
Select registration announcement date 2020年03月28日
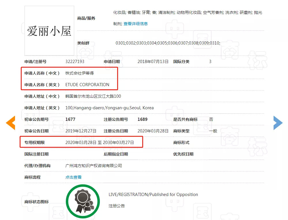pos(153,131)
